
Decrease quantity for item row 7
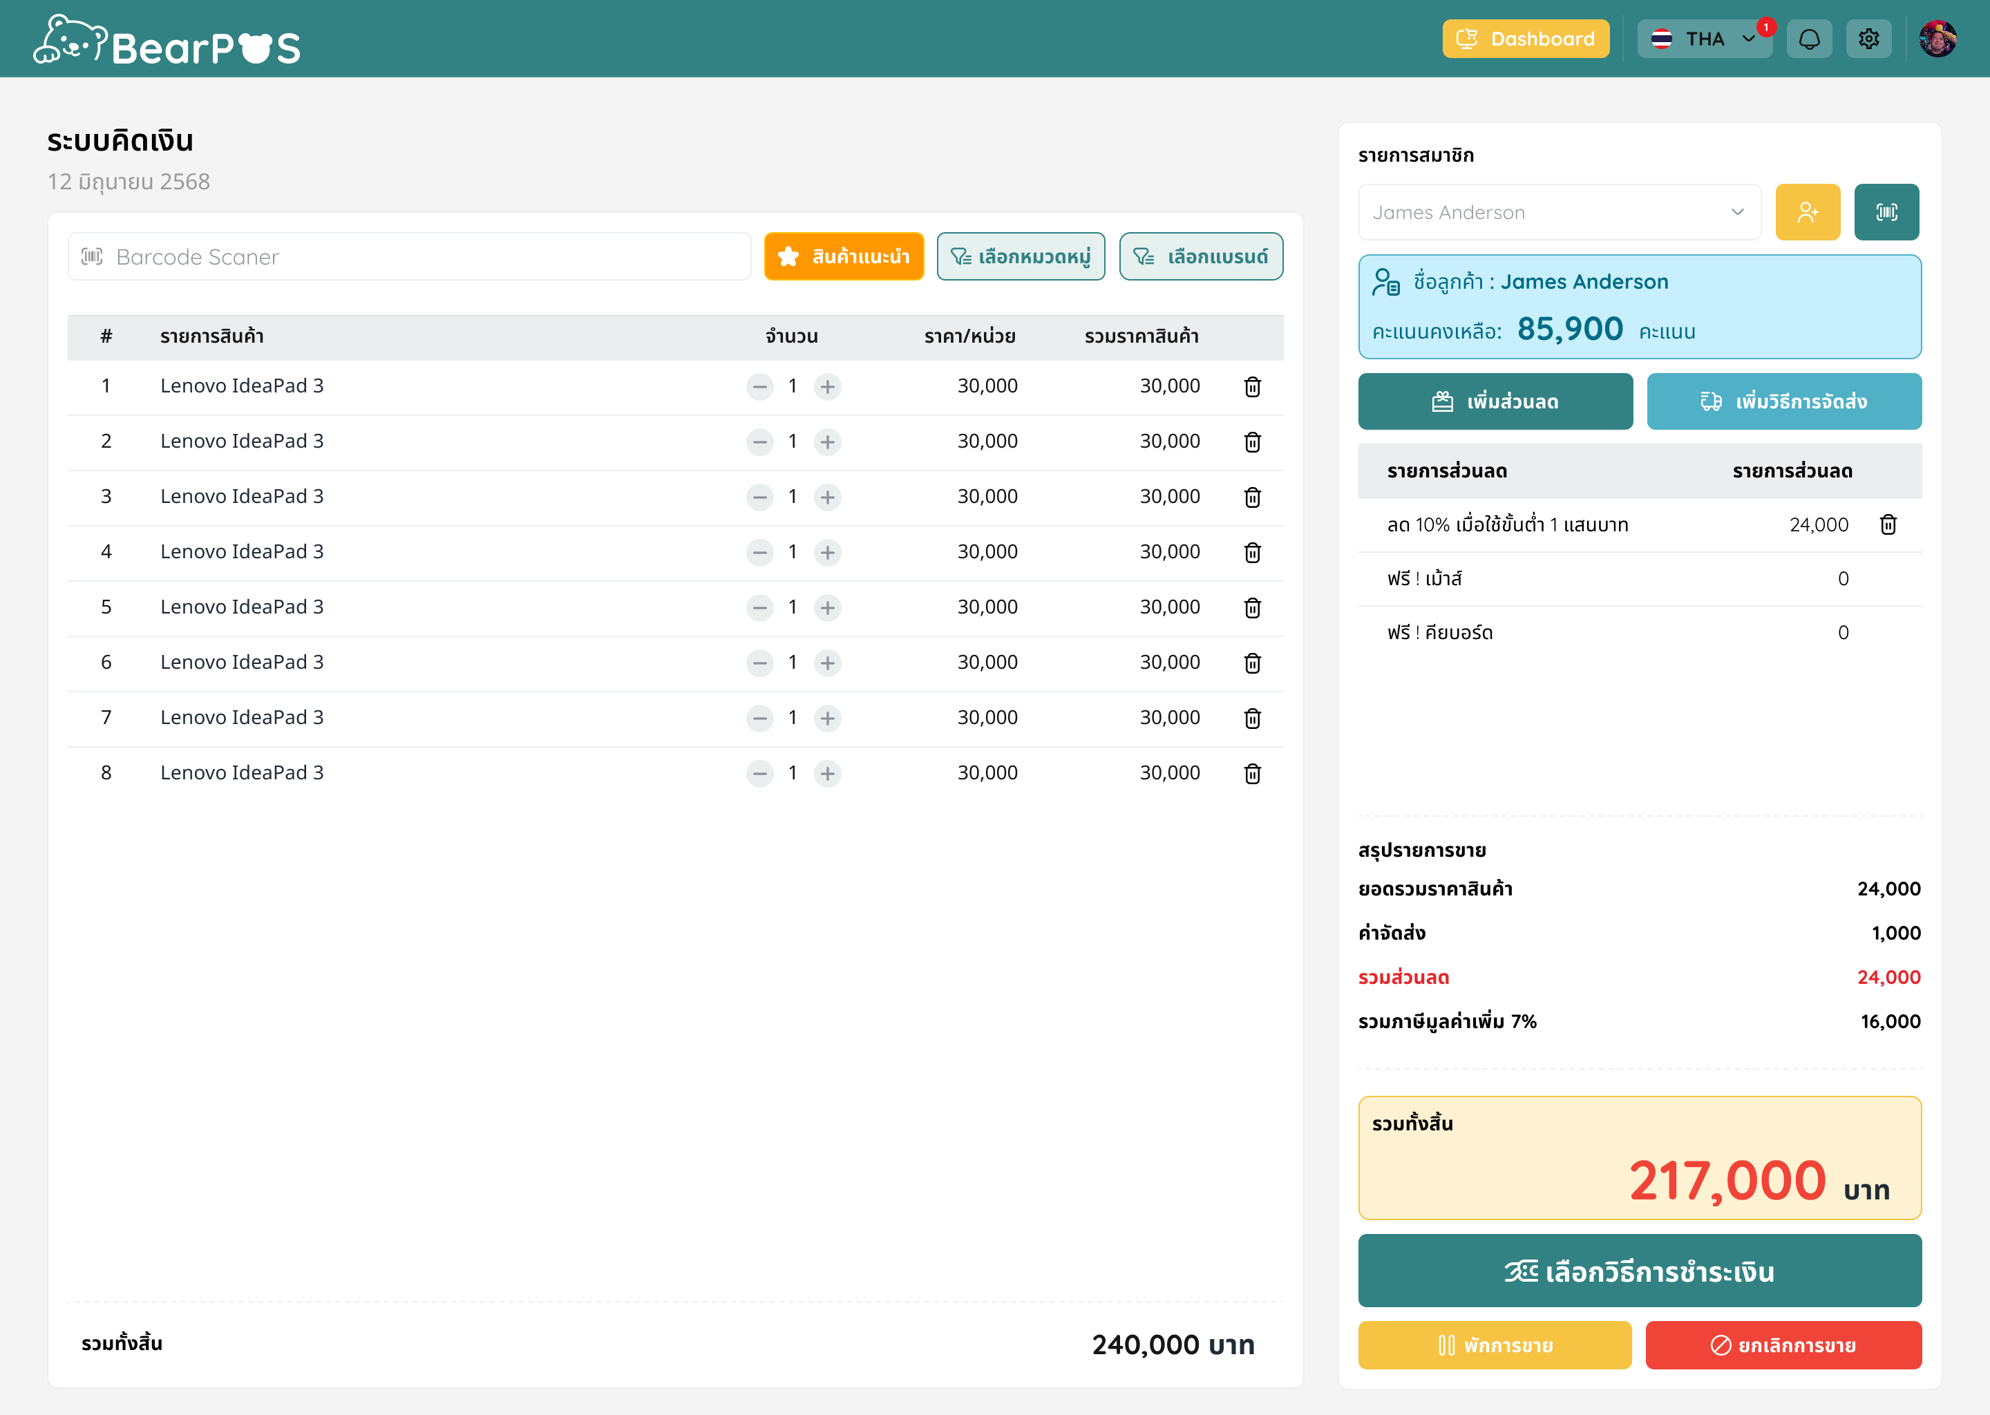click(760, 718)
